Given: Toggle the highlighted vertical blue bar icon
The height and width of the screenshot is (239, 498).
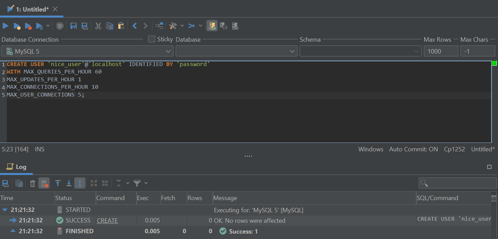Looking at the screenshot, I should [x=80, y=183].
